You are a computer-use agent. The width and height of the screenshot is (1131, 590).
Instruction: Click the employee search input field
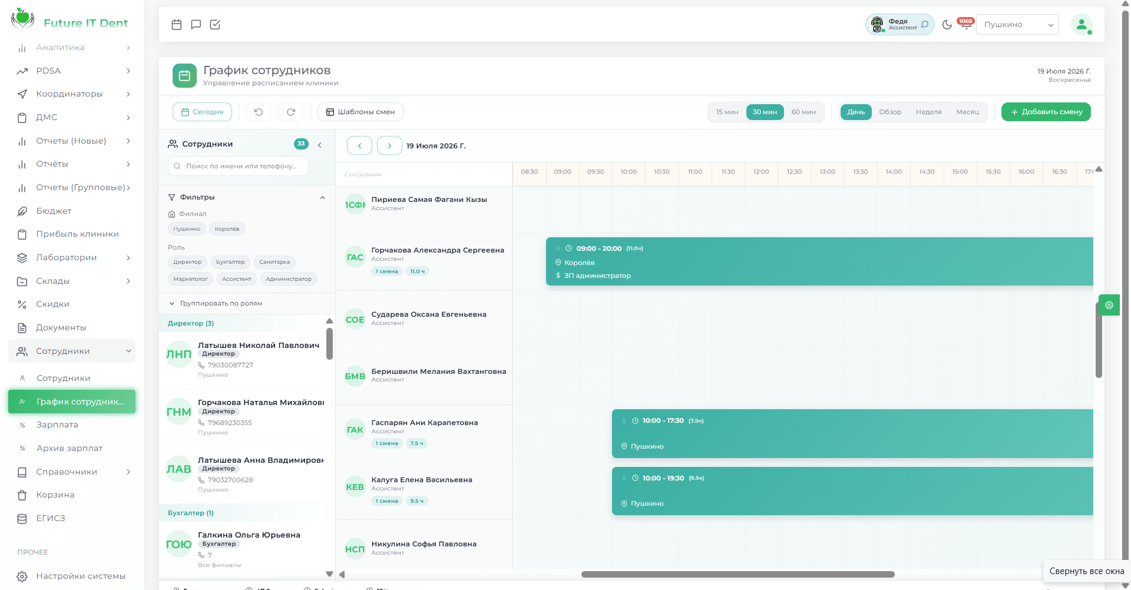238,166
